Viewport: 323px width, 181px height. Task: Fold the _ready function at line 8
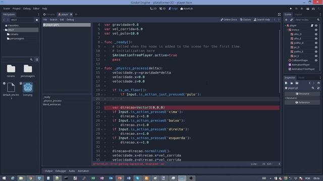(x=102, y=42)
